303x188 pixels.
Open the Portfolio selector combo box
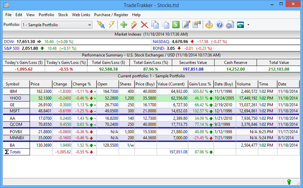(x=56, y=25)
